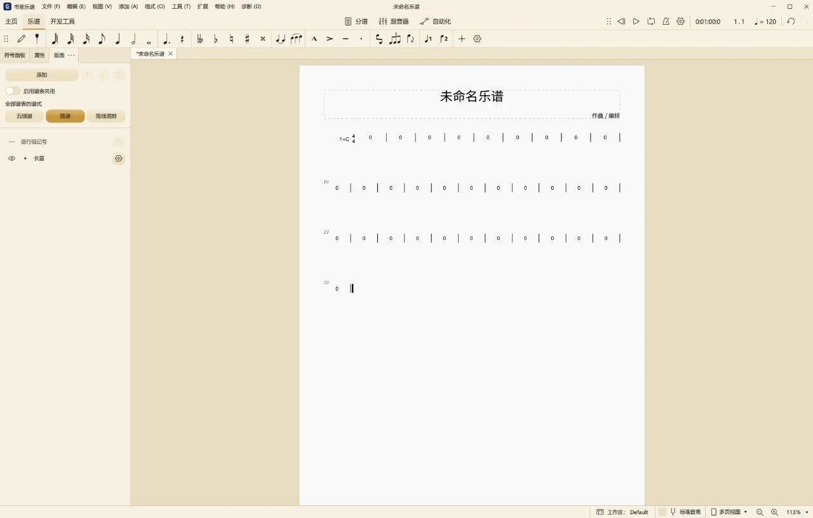Screen dimensions: 813x518
Task: Open playback settings gear
Action: 681,22
